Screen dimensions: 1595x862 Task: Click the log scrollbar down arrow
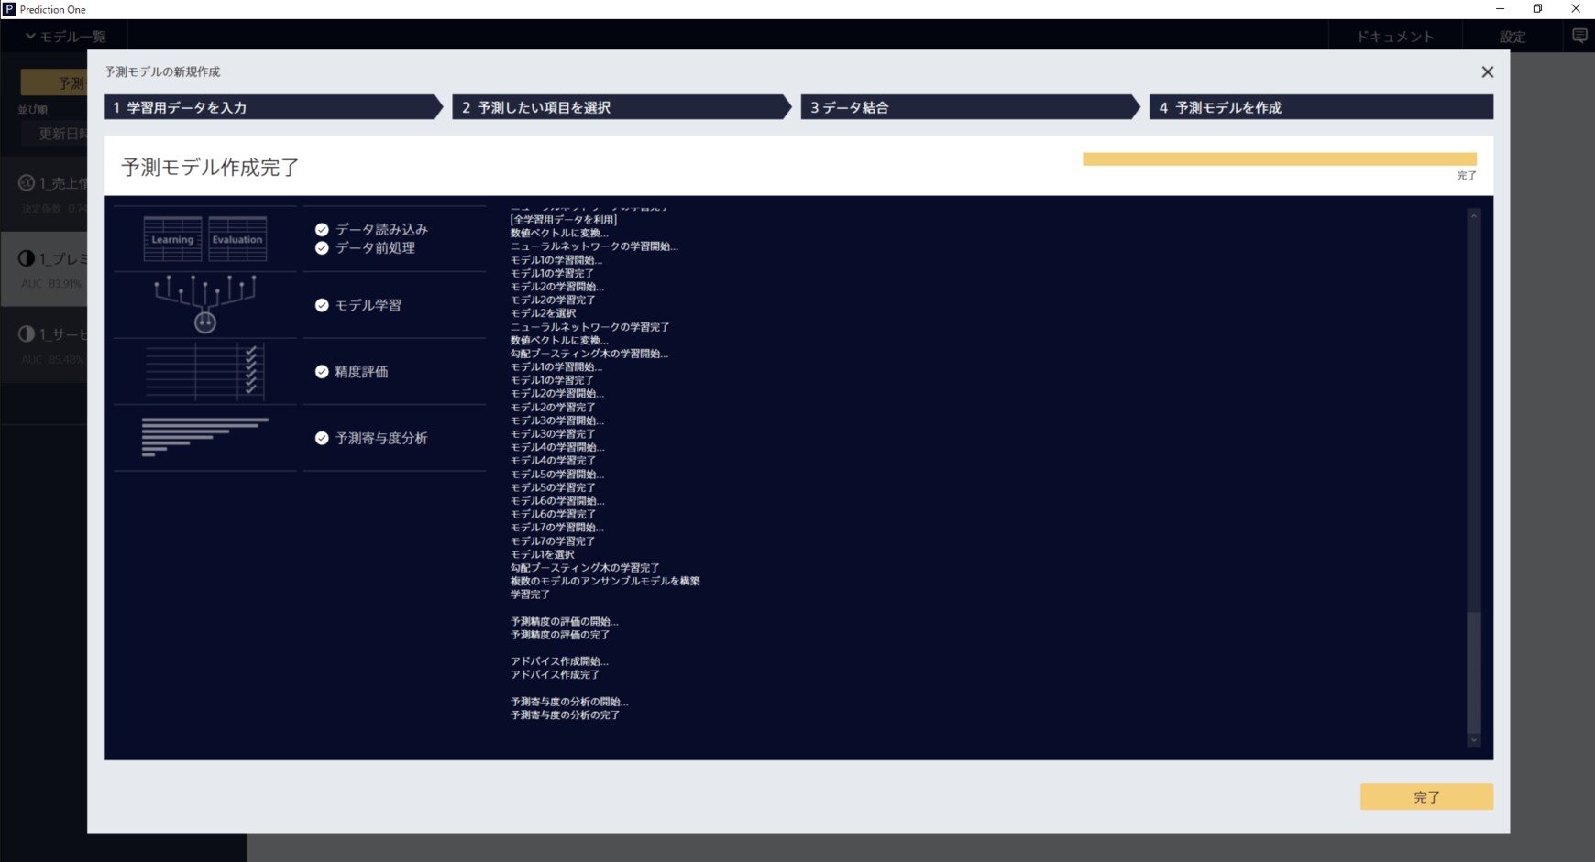click(x=1474, y=740)
